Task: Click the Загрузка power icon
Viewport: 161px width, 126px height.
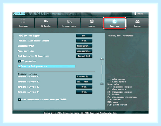Action: tap(115, 21)
